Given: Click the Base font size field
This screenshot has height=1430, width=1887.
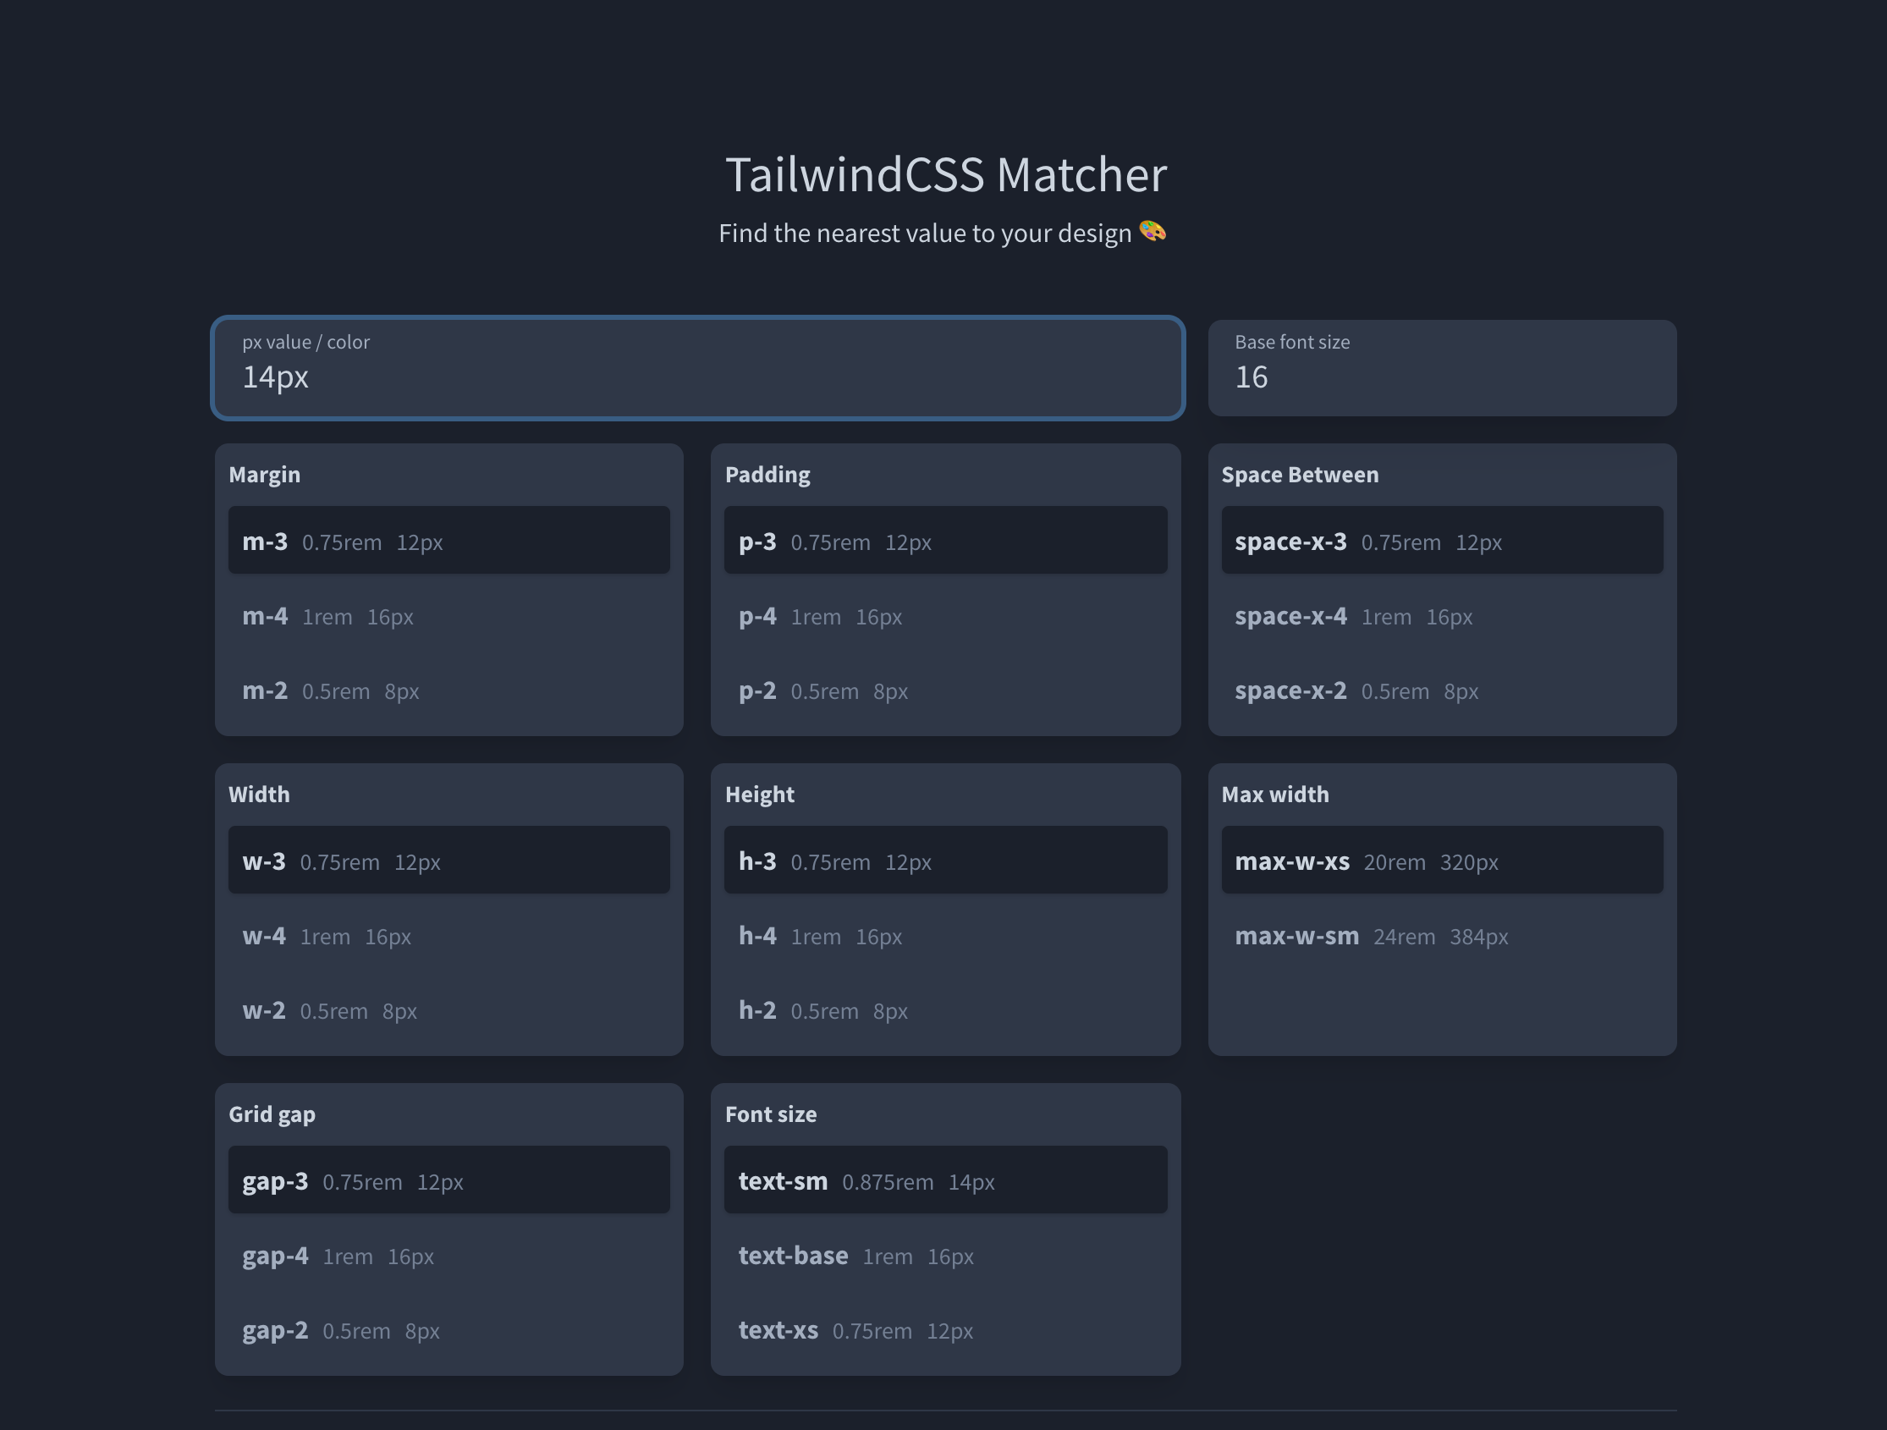Looking at the screenshot, I should pos(1442,369).
